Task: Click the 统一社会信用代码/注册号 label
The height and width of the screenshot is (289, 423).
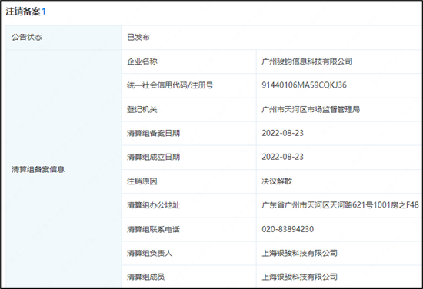Action: (170, 85)
